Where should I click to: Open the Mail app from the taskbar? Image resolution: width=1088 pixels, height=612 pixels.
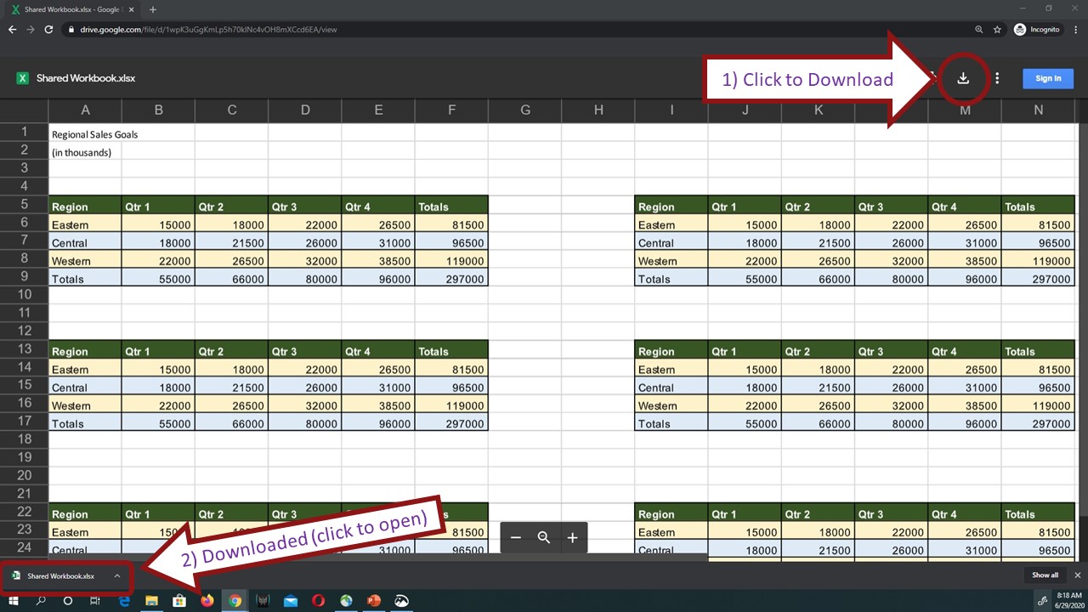tap(291, 601)
